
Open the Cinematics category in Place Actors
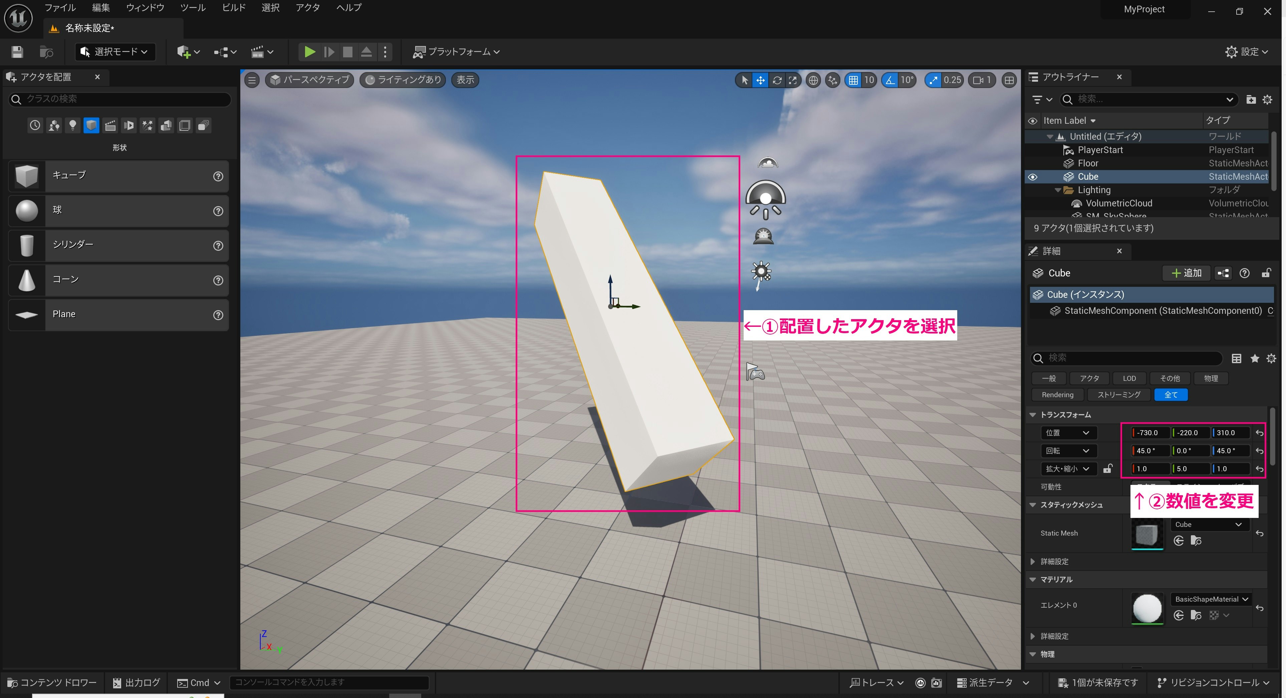click(110, 125)
